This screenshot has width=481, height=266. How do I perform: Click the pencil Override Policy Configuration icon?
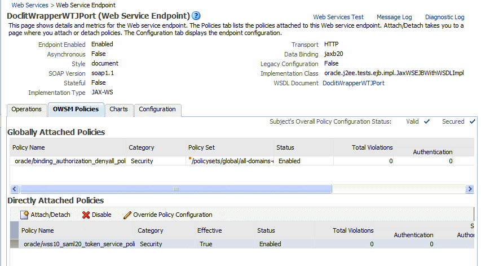[x=127, y=215]
